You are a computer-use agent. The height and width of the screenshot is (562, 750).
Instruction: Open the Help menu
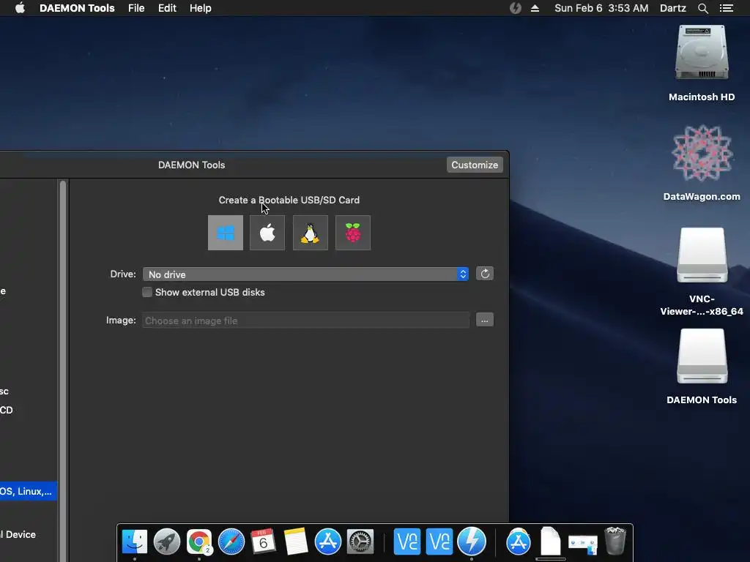tap(201, 8)
